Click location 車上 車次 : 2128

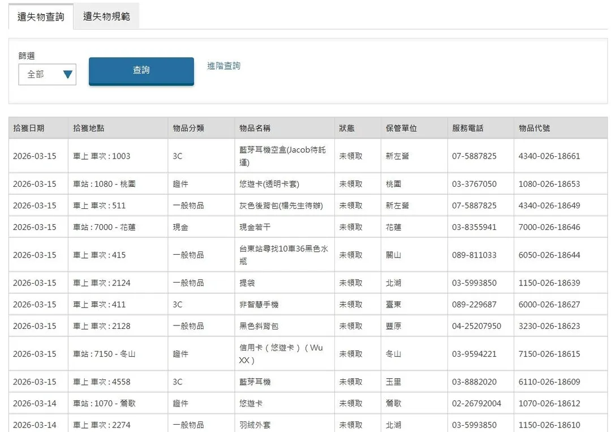[x=101, y=326]
